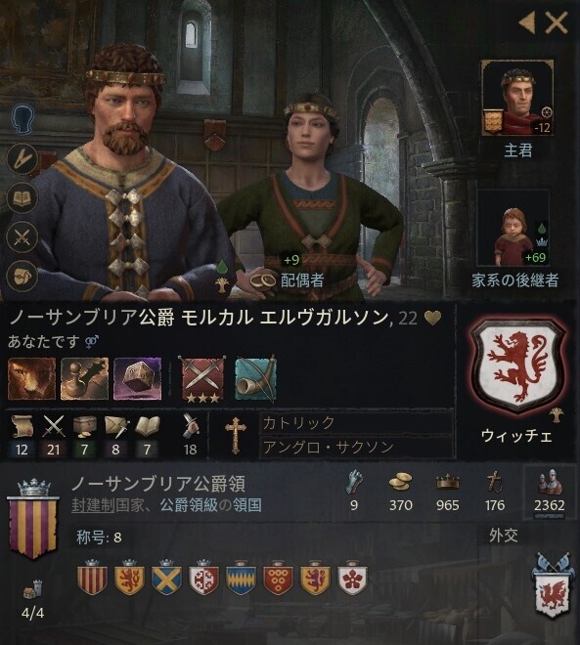Go back with the left arrow
Screen dimensions: 580x645
pos(527,22)
